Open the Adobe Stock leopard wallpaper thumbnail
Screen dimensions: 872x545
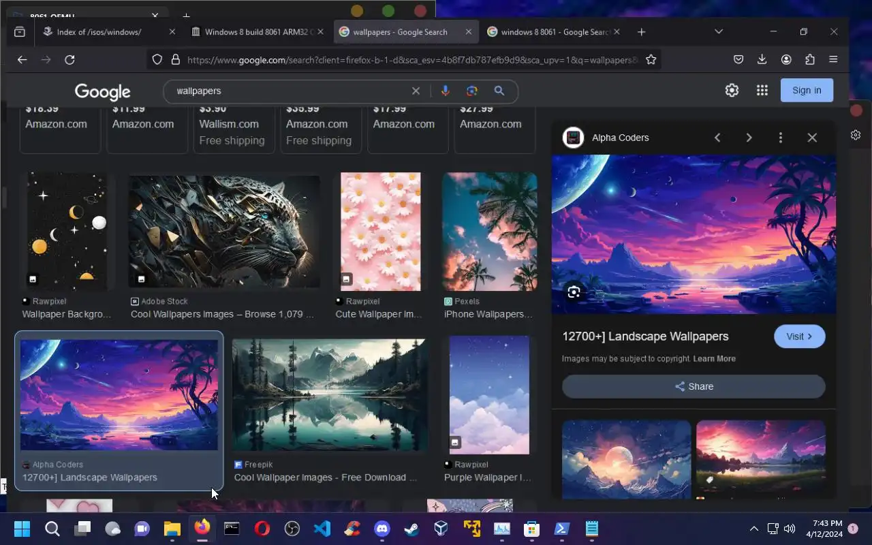(x=224, y=232)
